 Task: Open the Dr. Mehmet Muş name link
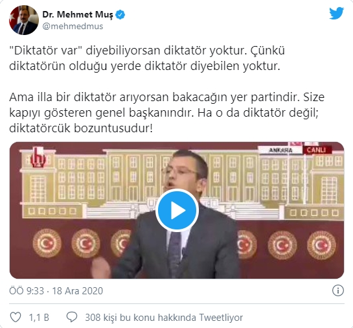[78, 15]
